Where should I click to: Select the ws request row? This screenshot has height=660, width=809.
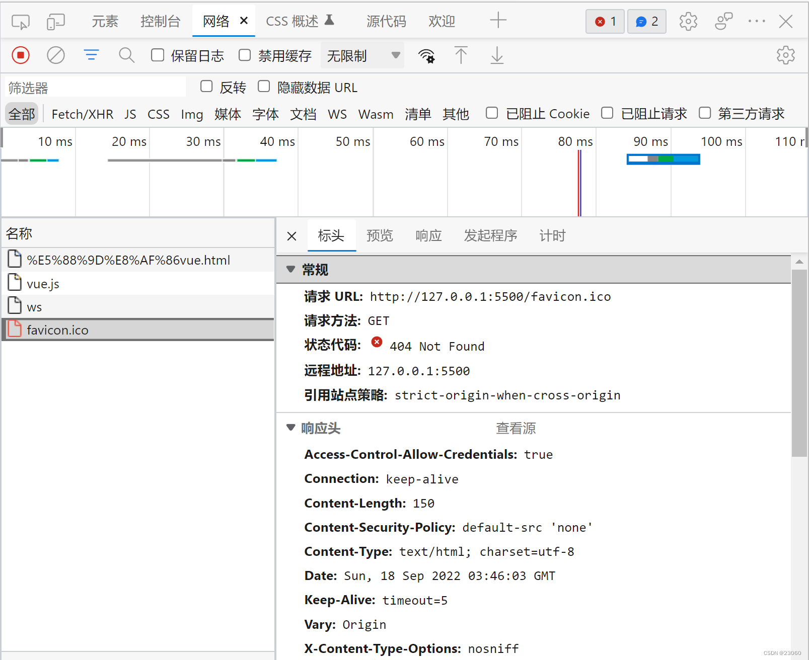138,306
